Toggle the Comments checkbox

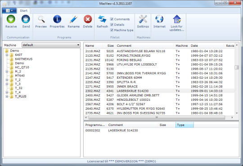[112, 19]
